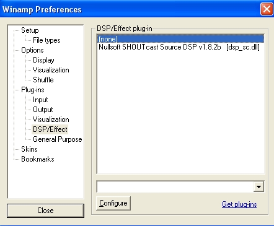This screenshot has height=226, width=274.
Task: Select the (none) plug-in entry
Action: point(180,39)
